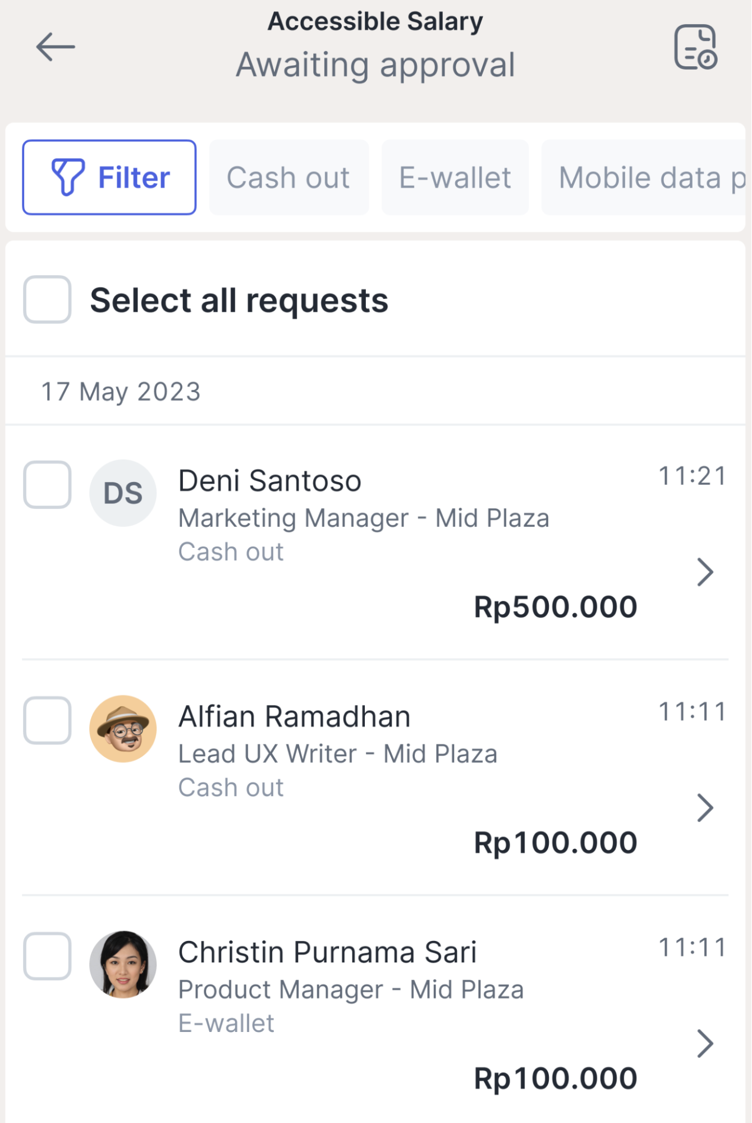Click the funnel Filter button
The image size is (752, 1123).
click(109, 178)
